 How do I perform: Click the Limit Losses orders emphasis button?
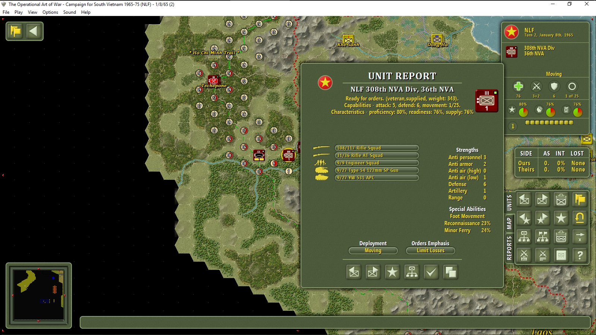tap(431, 251)
